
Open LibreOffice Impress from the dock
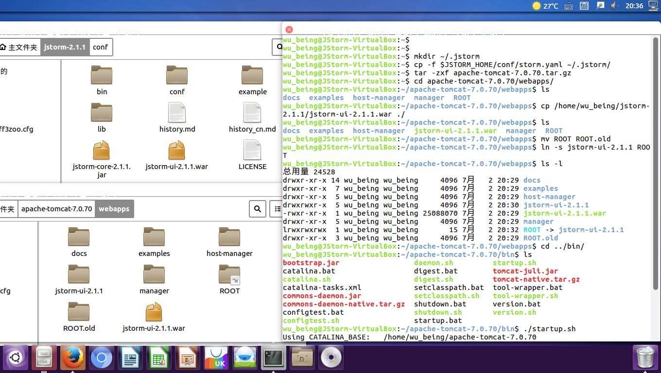point(187,358)
